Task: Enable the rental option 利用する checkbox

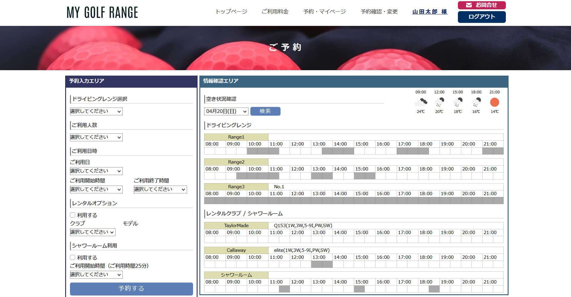Action: 73,215
